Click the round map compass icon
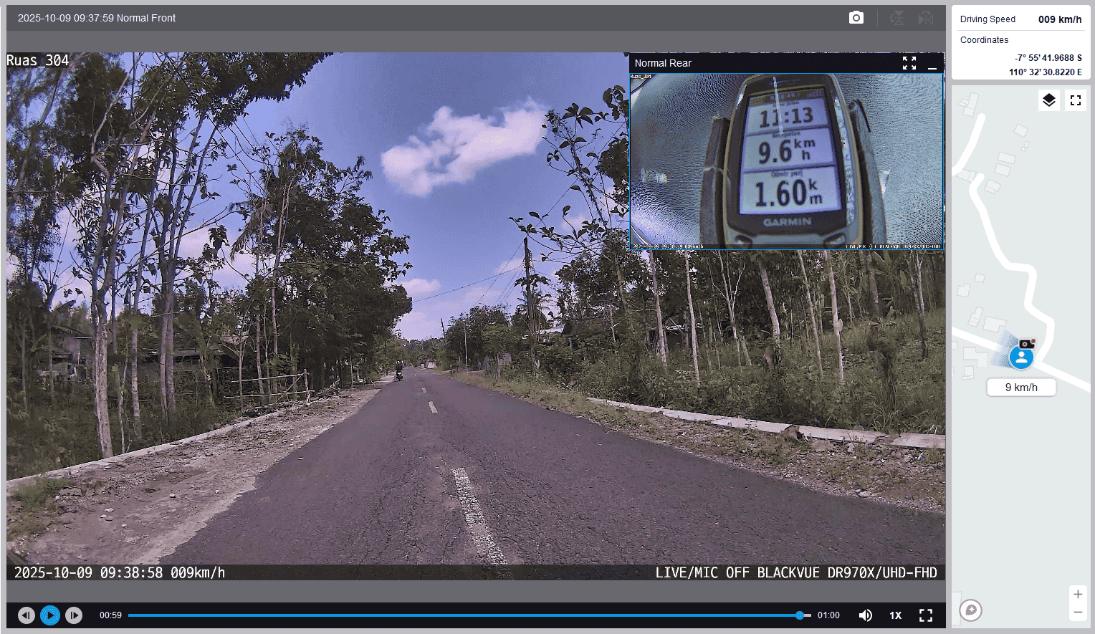This screenshot has width=1095, height=634. [x=971, y=610]
